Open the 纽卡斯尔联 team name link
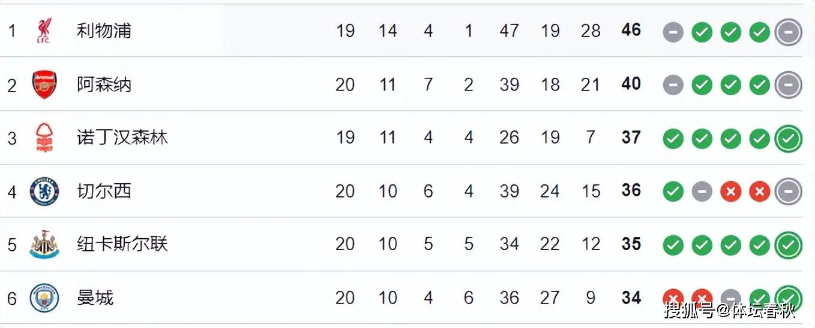 coord(122,244)
